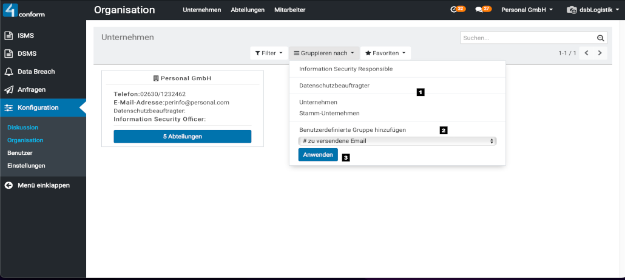This screenshot has width=625, height=280.
Task: Group by Stamm-Unternehmen
Action: point(329,113)
